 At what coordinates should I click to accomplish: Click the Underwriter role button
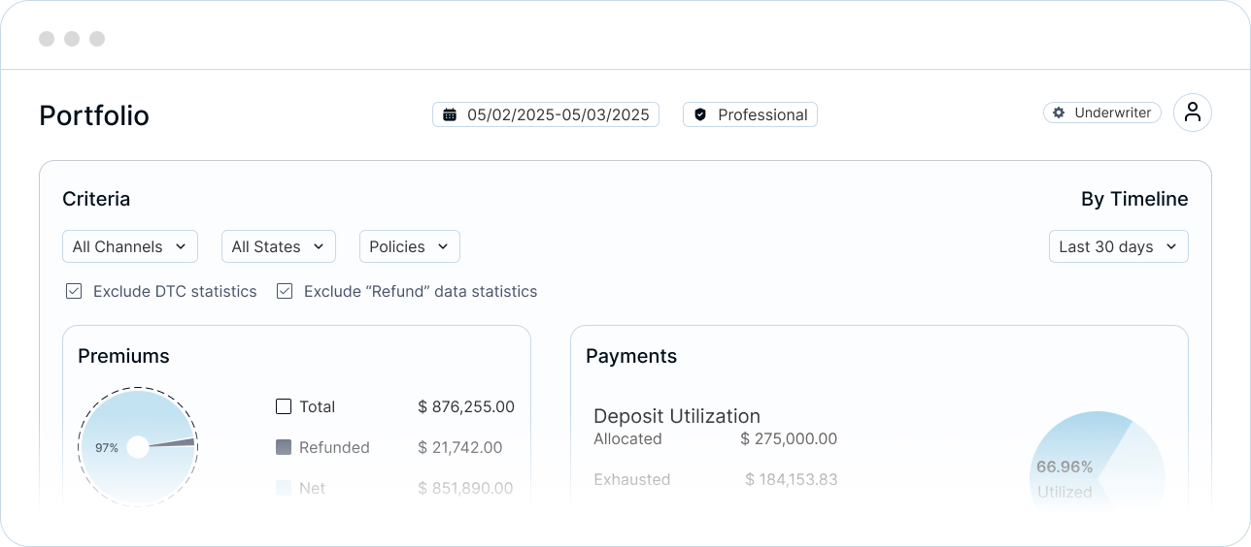coord(1102,113)
